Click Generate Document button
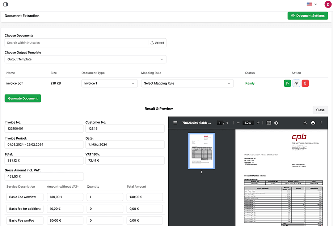This screenshot has height=226, width=333. click(23, 98)
